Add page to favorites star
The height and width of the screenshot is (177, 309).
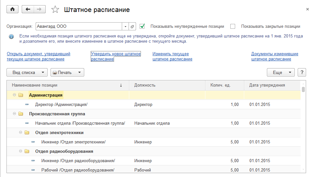(x=55, y=10)
